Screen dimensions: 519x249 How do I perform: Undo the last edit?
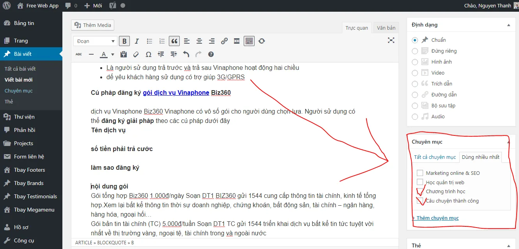point(186,54)
